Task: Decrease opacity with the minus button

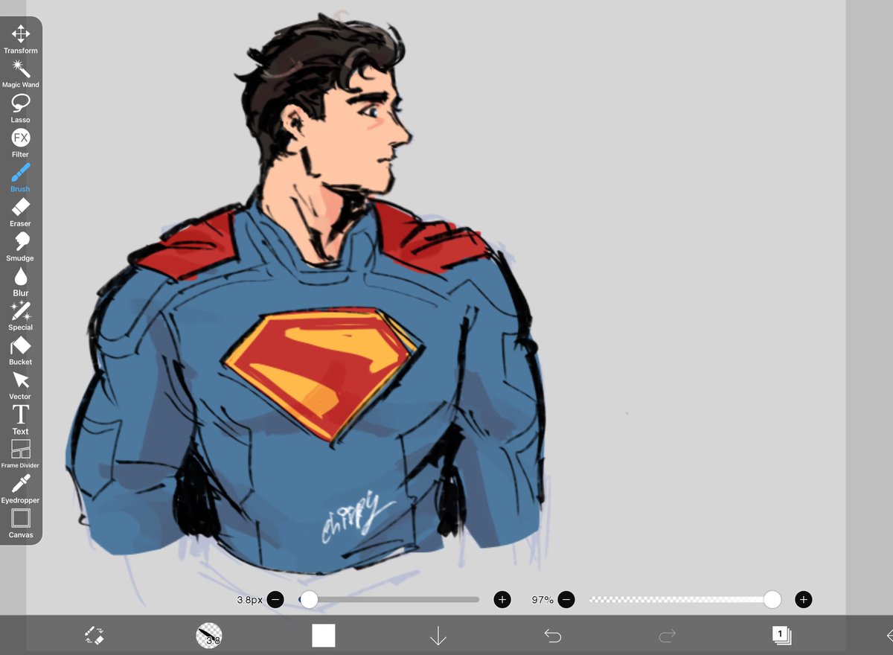Action: tap(566, 599)
